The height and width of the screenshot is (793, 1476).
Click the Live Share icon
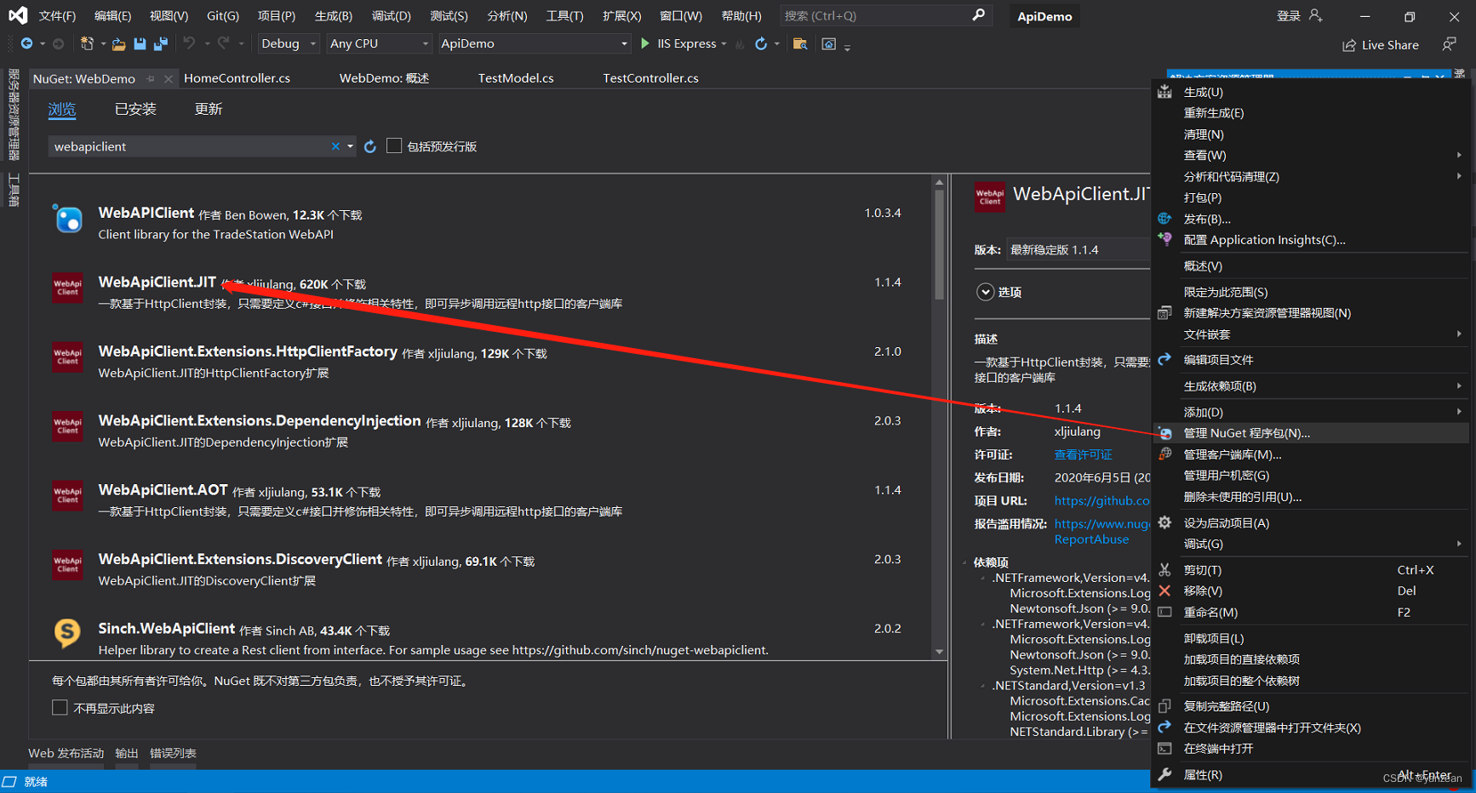pos(1349,45)
